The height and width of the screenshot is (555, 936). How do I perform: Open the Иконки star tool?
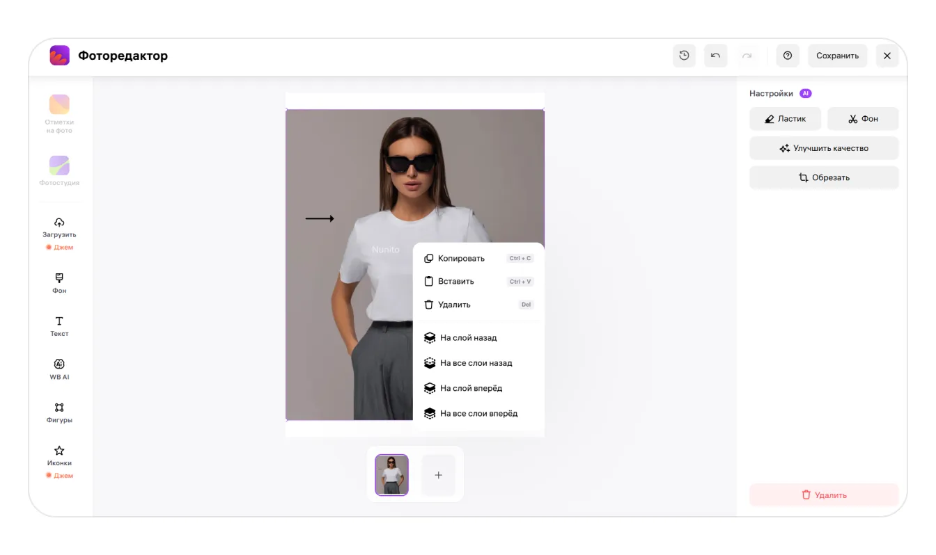point(59,455)
